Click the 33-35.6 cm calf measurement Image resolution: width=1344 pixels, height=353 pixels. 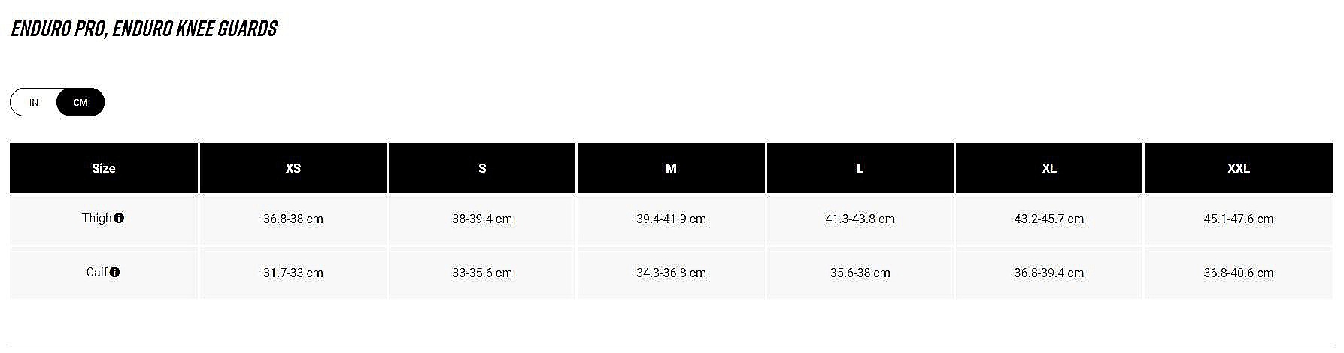(482, 273)
